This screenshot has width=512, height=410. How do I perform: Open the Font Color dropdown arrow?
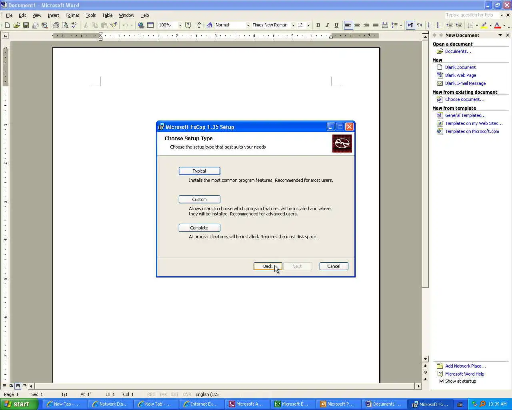click(x=504, y=25)
